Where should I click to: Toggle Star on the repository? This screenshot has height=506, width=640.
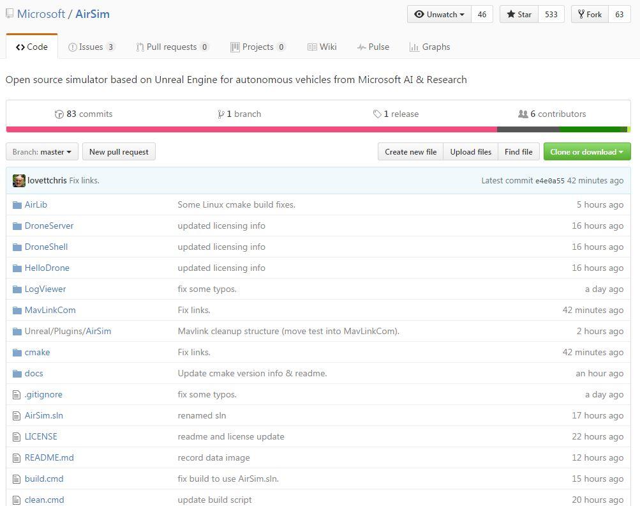click(x=519, y=15)
